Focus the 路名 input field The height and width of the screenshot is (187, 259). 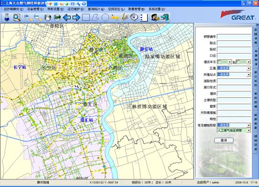point(234,43)
